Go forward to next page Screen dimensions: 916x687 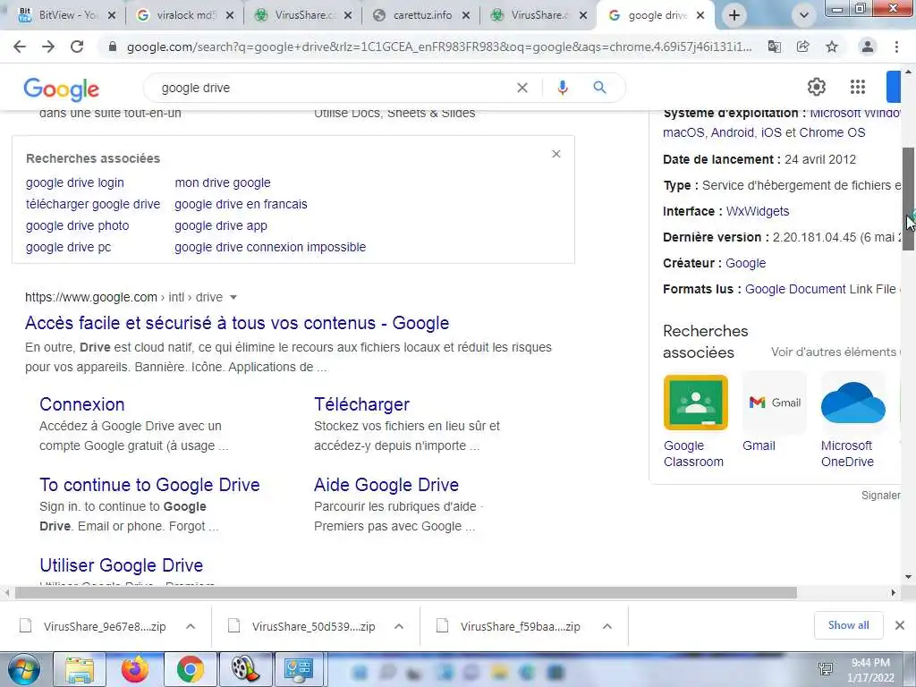pos(48,47)
